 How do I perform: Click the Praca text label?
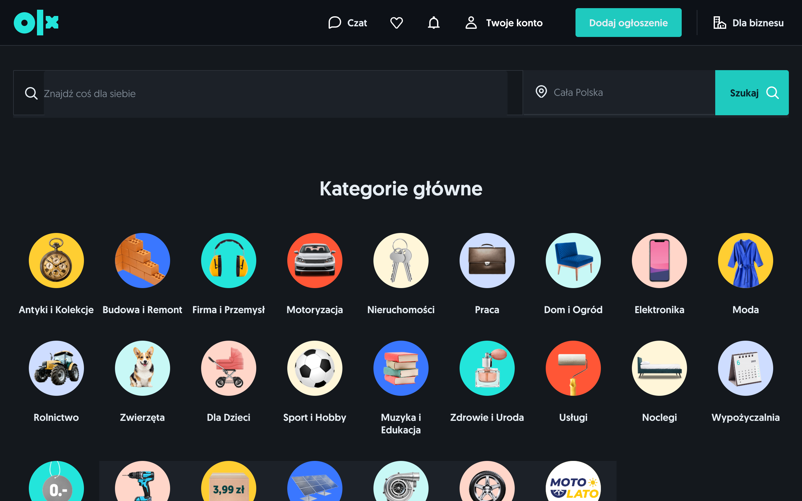487,310
